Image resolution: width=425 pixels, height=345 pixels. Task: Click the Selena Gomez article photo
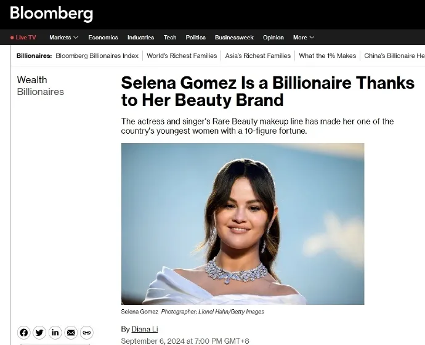pos(243,224)
